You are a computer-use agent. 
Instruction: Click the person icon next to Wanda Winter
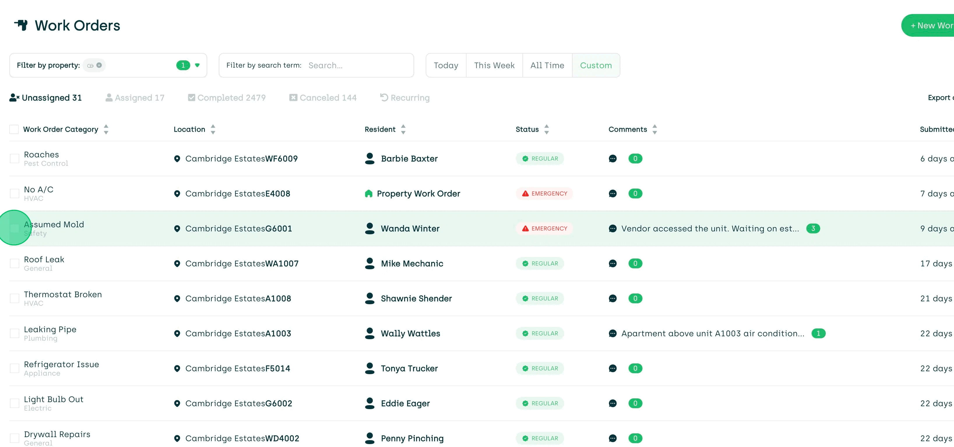[x=369, y=228]
